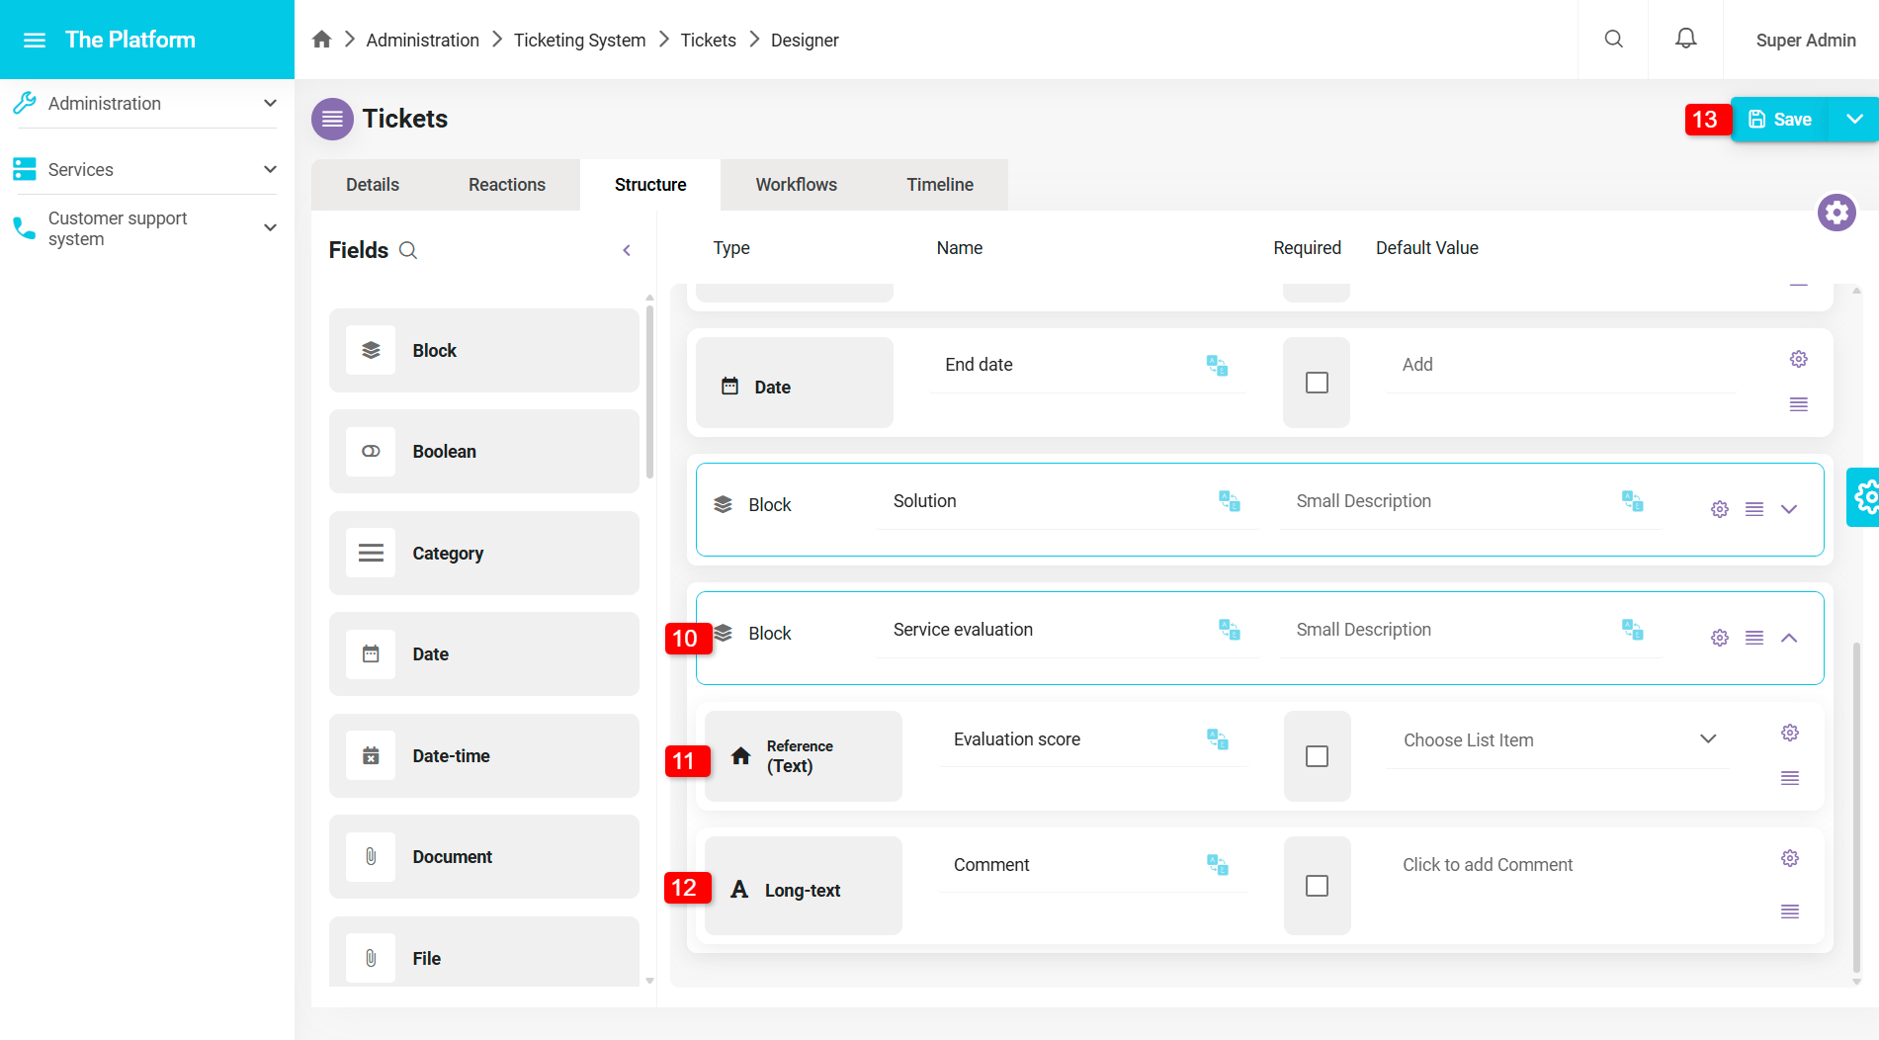
Task: Click translate icon next to Evaluation score
Action: 1217,739
